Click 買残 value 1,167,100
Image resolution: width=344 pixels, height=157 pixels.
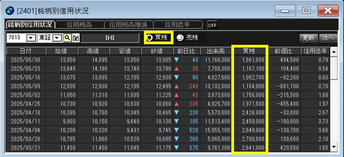[x=253, y=69]
